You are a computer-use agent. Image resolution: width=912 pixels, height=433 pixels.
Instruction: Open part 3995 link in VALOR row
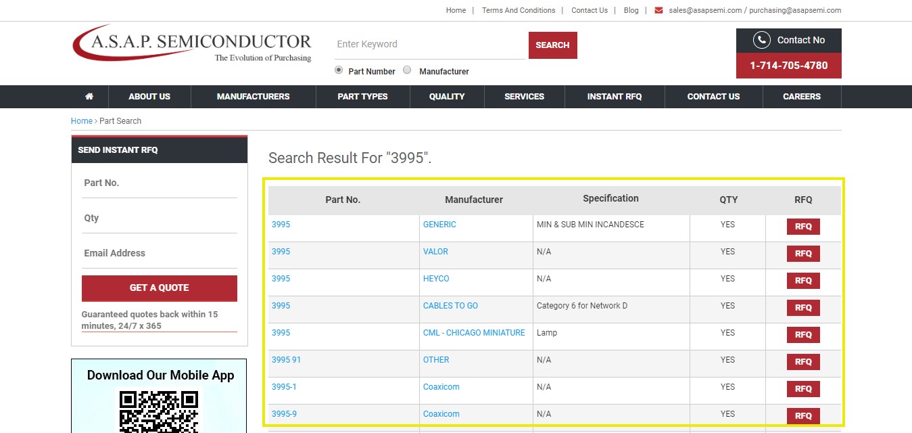pos(281,252)
